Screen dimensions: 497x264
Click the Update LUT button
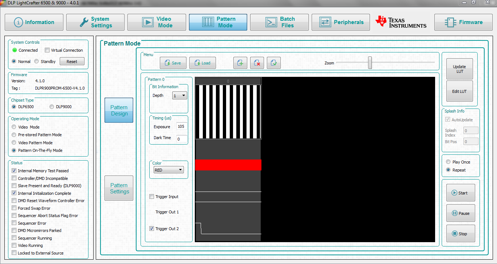[x=459, y=69]
